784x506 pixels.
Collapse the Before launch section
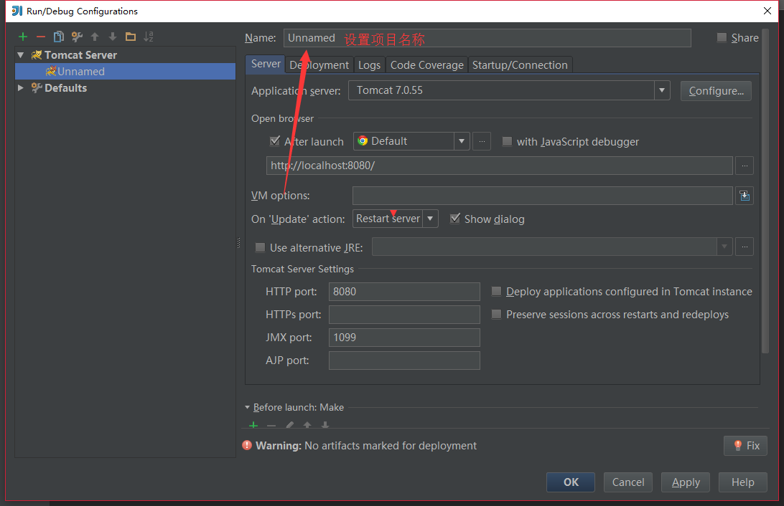coord(247,407)
